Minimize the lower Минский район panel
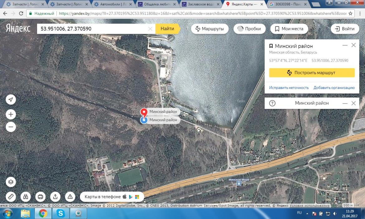The height and width of the screenshot is (219, 365). pos(345,103)
